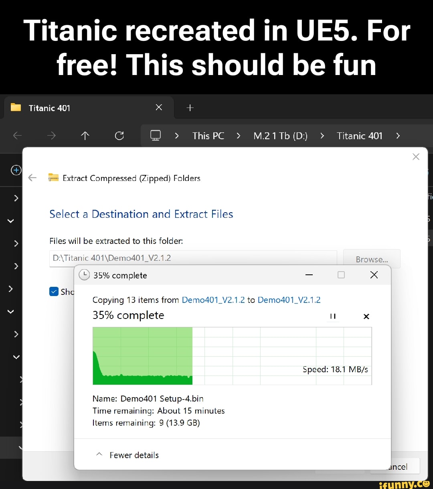Click the Explorer back navigation arrow
The width and height of the screenshot is (433, 489).
(18, 136)
